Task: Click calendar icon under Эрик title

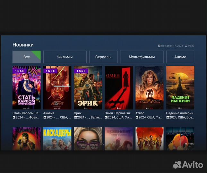Action: tap(75, 117)
